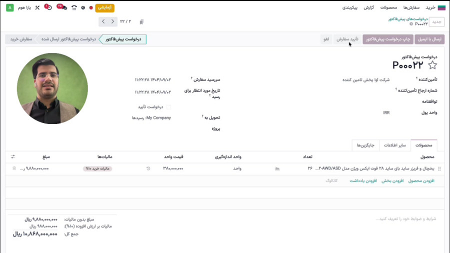Click the ارسال با ایمیل button
450x253 pixels.
coord(429,39)
